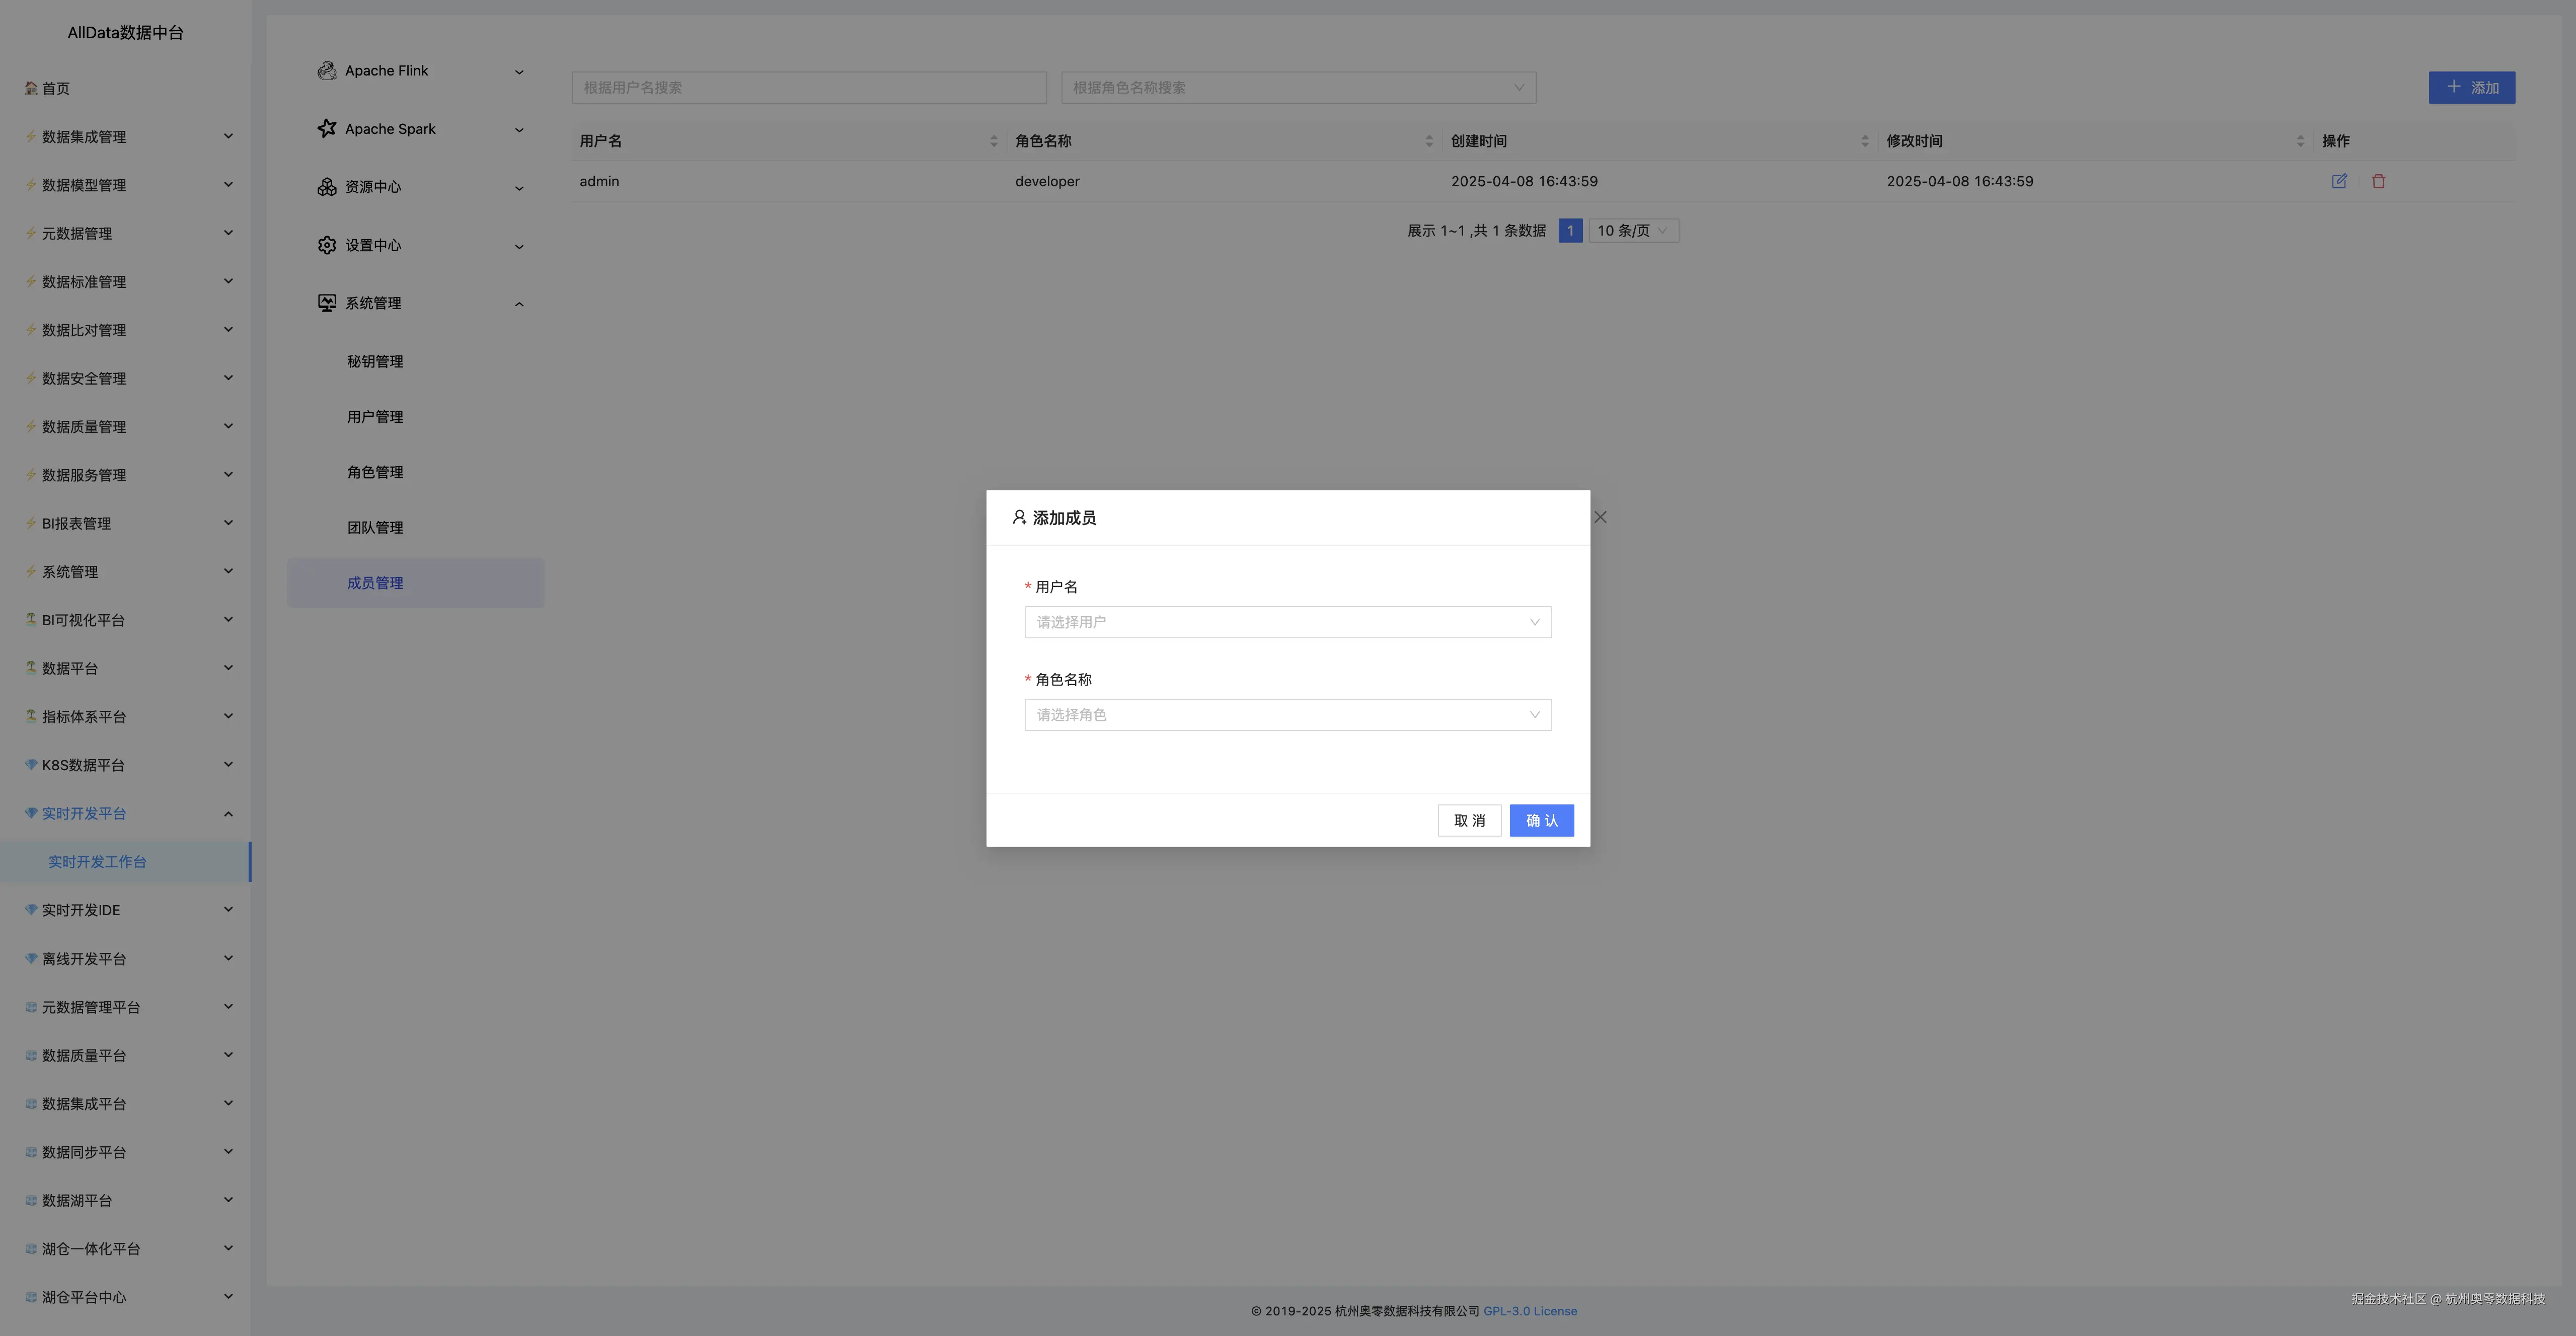Sort the table by 用户名 column
Image resolution: width=2576 pixels, height=1336 pixels.
[993, 141]
